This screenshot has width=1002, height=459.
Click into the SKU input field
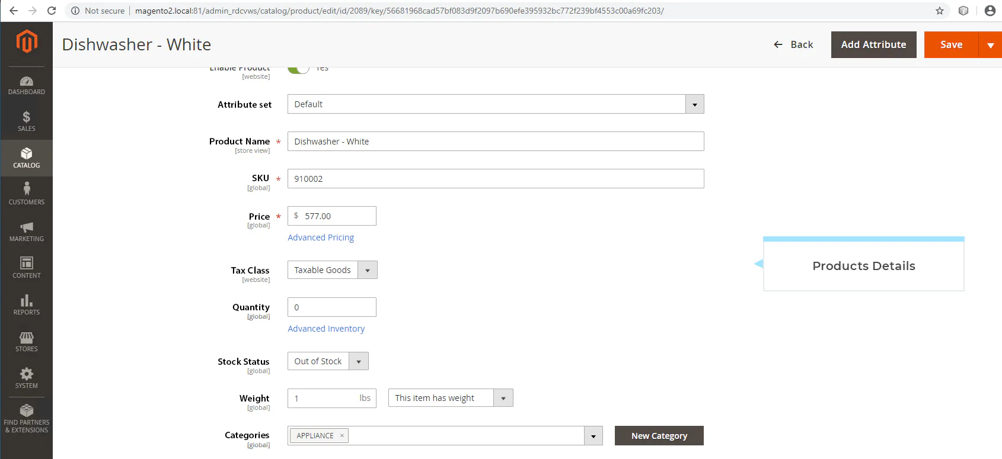pos(496,179)
